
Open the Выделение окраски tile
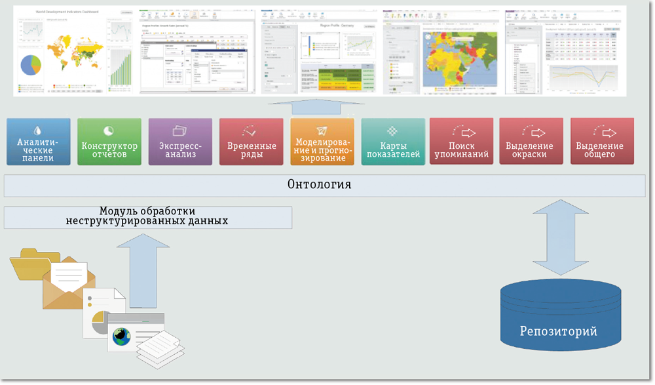coord(531,141)
